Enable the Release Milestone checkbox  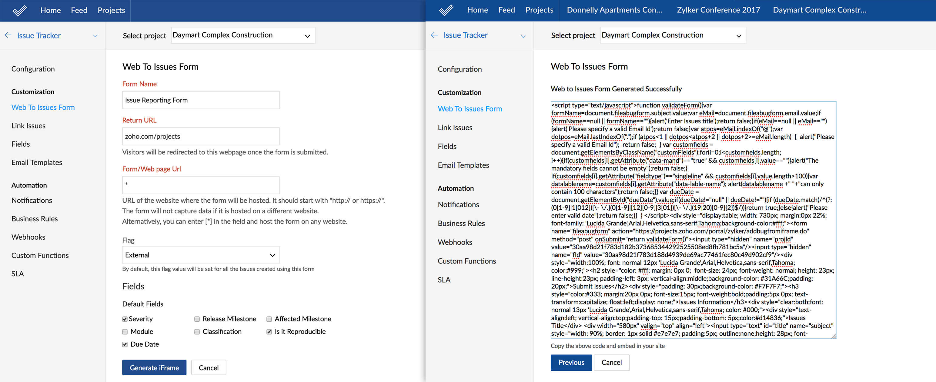[197, 319]
